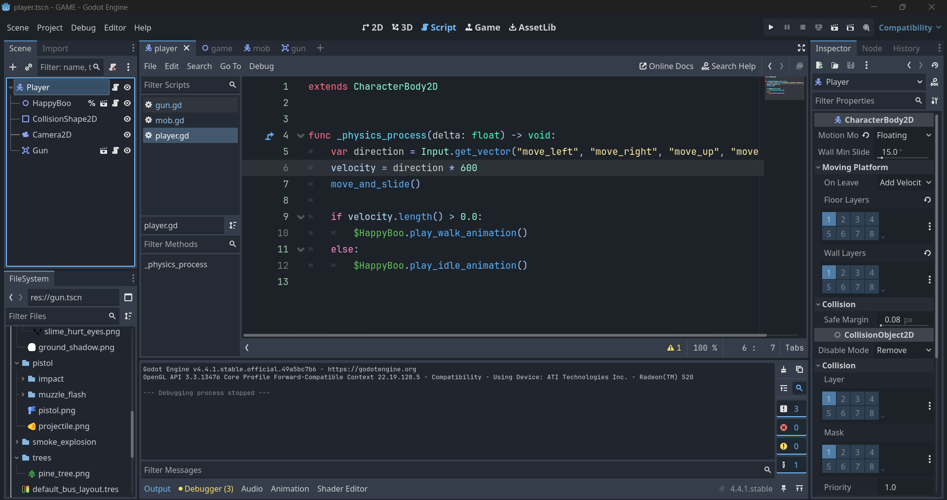Open Online Docs

(666, 66)
